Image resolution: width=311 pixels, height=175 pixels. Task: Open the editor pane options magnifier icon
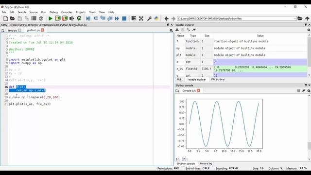171,30
